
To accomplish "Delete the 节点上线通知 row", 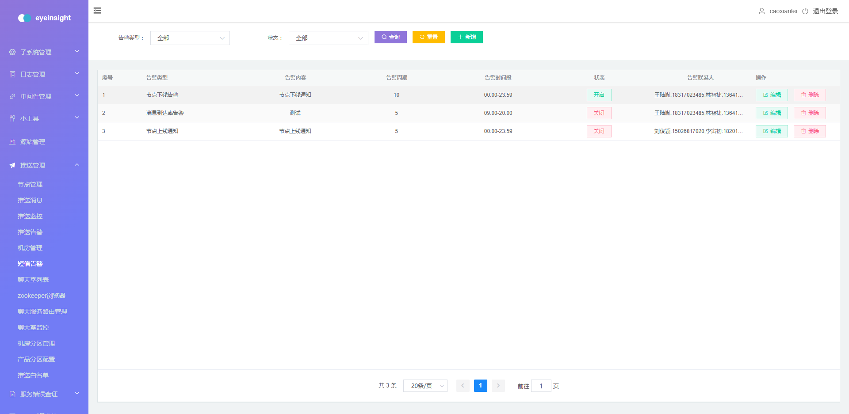I will [810, 131].
